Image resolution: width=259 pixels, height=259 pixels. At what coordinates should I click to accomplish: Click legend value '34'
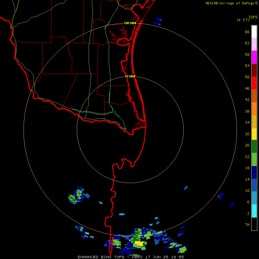click(x=247, y=123)
